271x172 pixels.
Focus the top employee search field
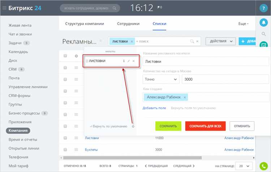(x=90, y=8)
